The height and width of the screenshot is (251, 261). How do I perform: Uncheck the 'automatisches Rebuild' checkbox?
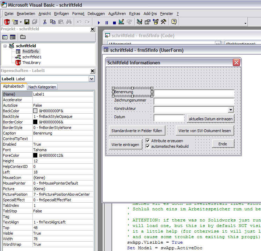pos(148,146)
